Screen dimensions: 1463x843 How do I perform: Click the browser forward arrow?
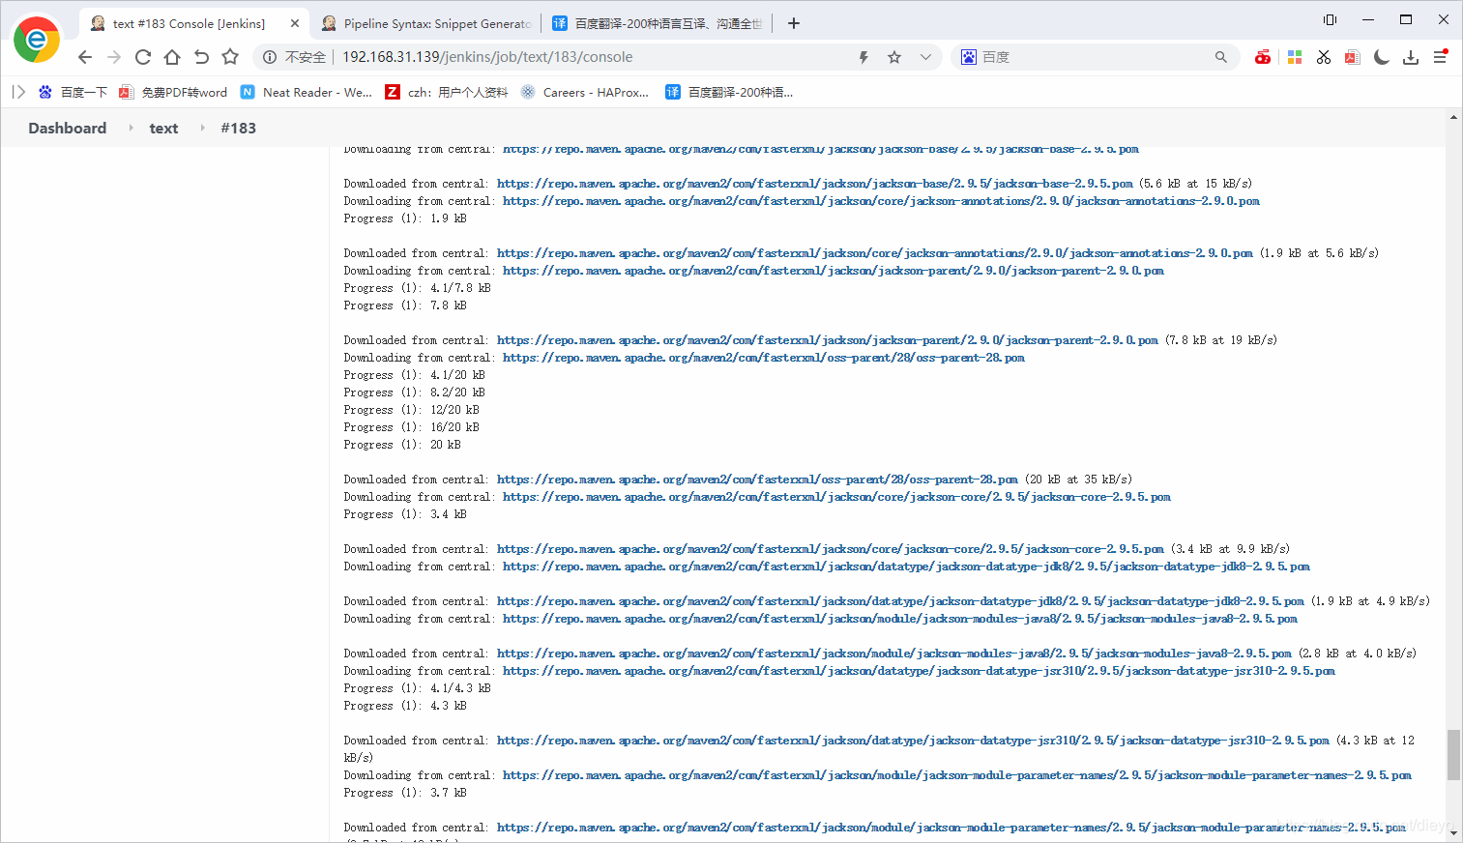pos(114,57)
